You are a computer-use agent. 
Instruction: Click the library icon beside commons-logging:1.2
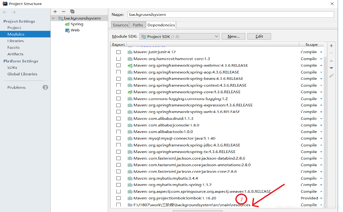(130, 99)
